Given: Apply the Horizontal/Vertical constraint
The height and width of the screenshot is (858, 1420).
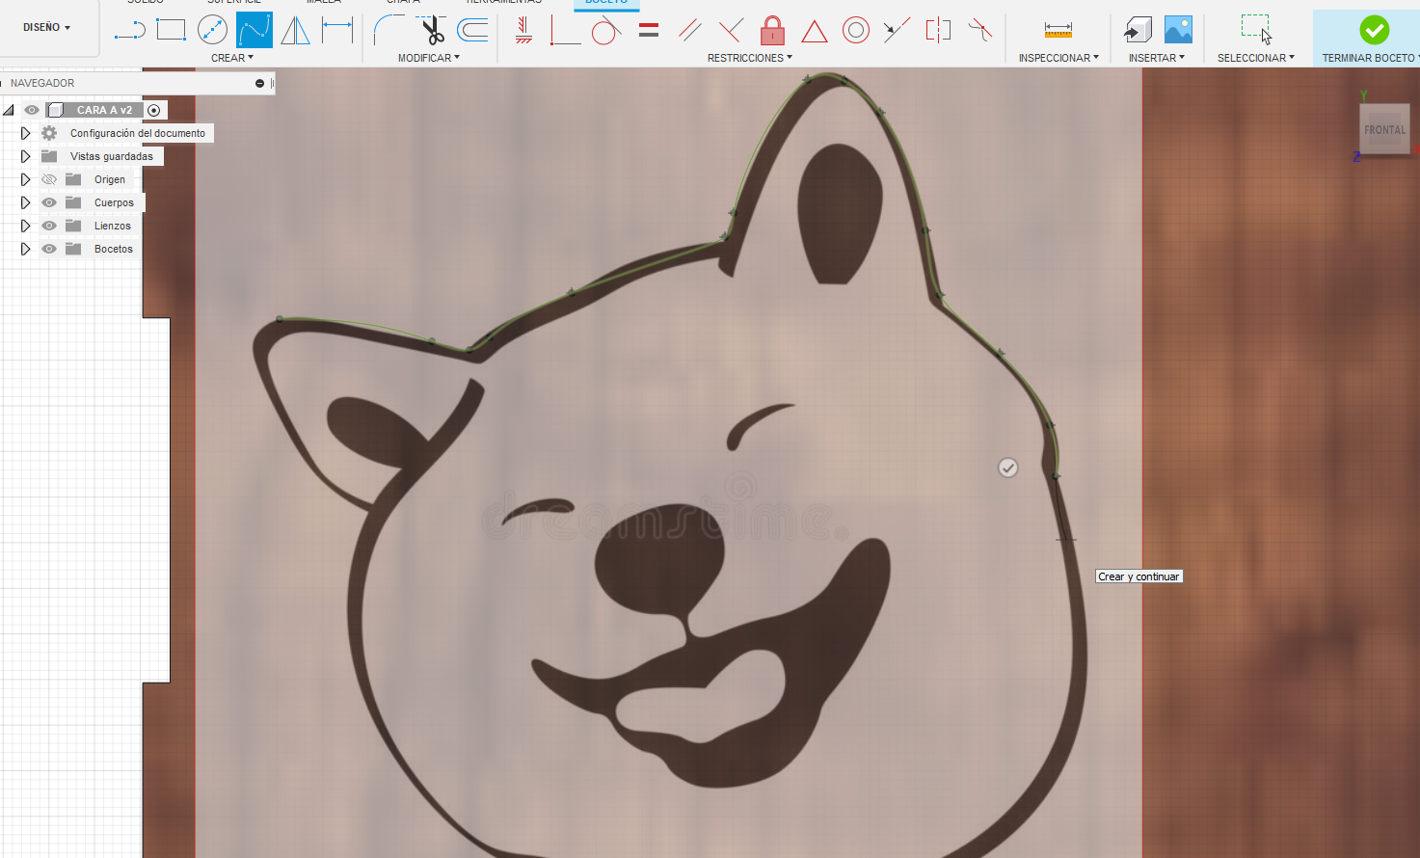Looking at the screenshot, I should pos(523,30).
